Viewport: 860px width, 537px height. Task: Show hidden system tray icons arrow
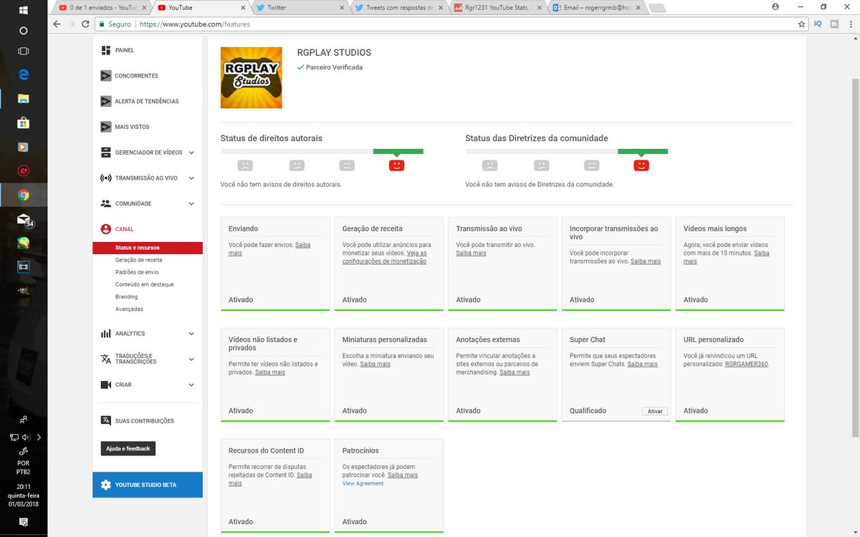click(39, 437)
